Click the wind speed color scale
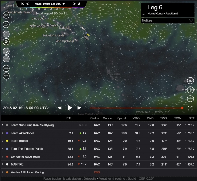Screen dimensions: 197x181 pos(51,8)
